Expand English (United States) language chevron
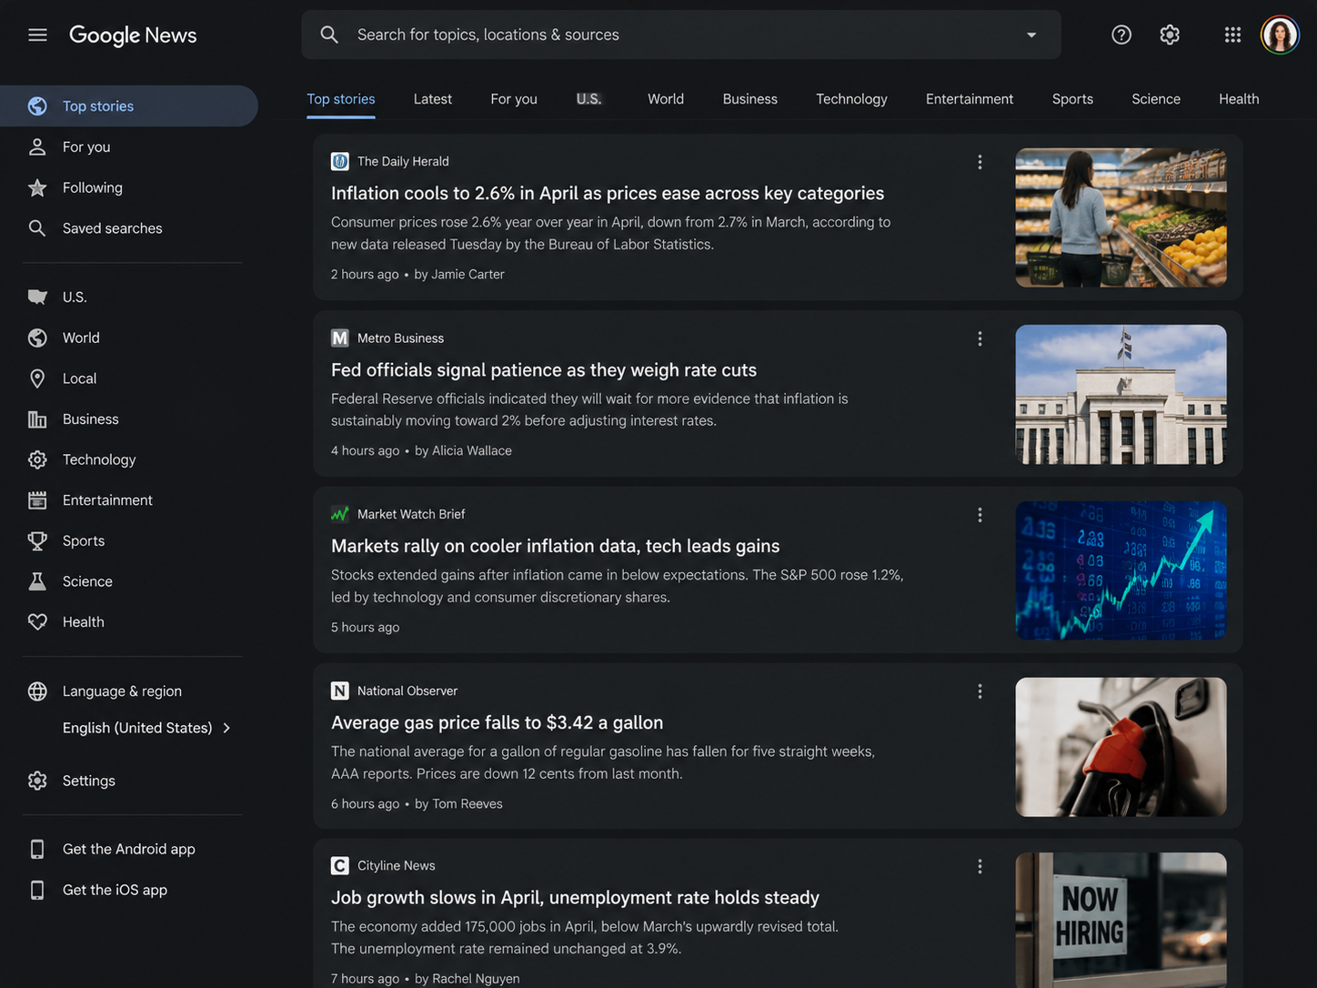 pos(226,728)
